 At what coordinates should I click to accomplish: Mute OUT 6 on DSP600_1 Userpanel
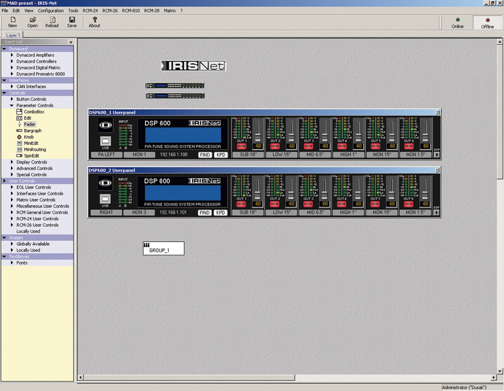point(408,147)
